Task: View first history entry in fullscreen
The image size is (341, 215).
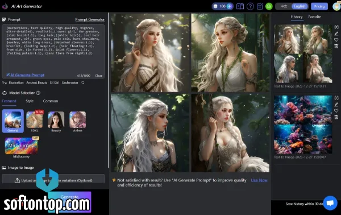Action: click(x=336, y=27)
